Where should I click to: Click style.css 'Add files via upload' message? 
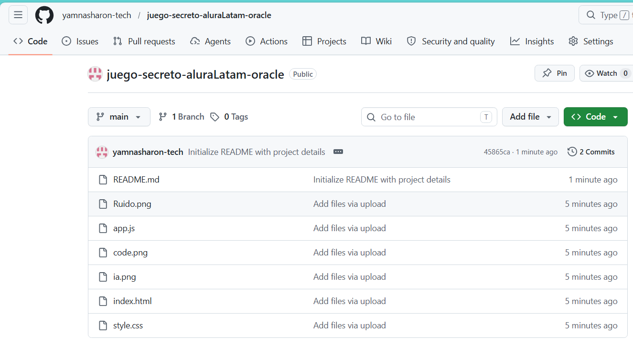pyautogui.click(x=350, y=326)
